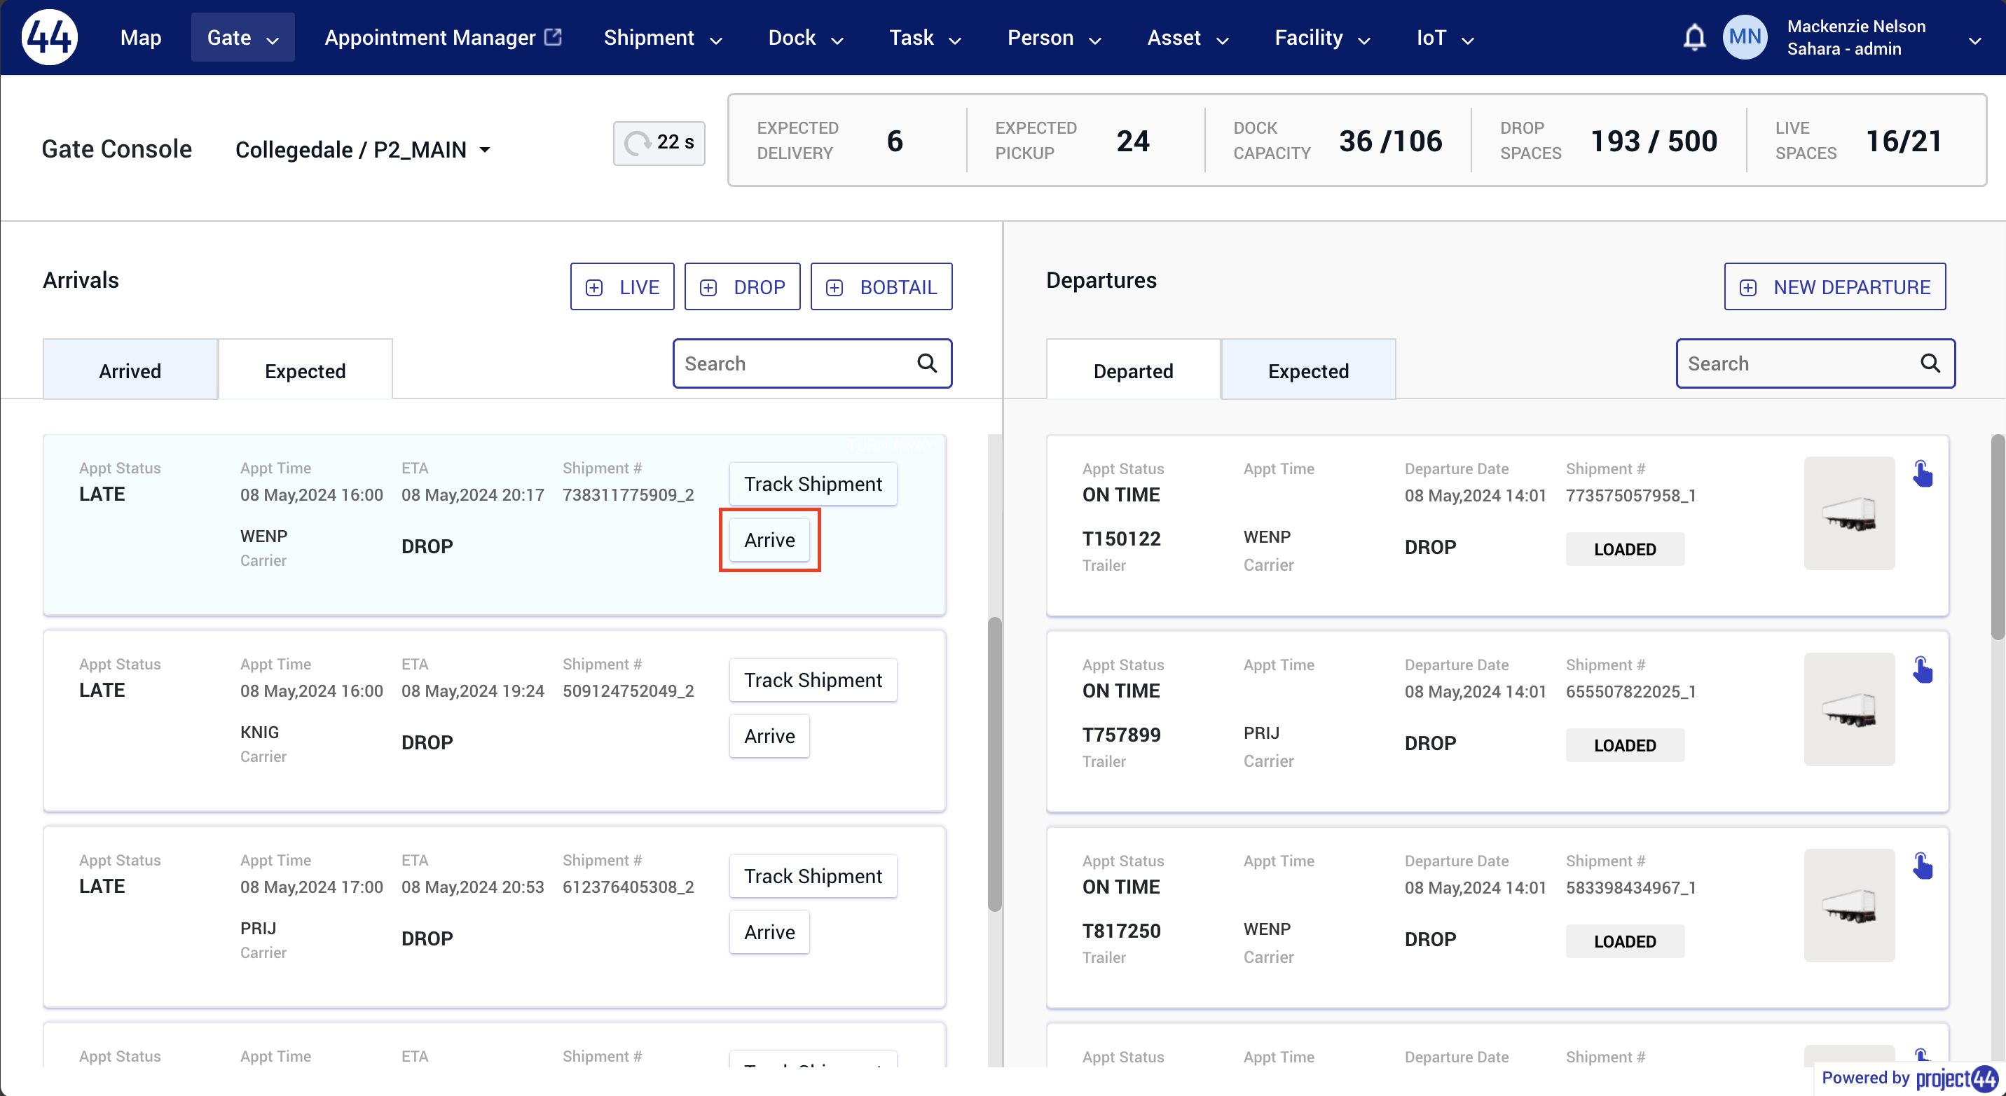2006x1096 pixels.
Task: Click the Expected Delivery count 6
Action: pos(895,141)
